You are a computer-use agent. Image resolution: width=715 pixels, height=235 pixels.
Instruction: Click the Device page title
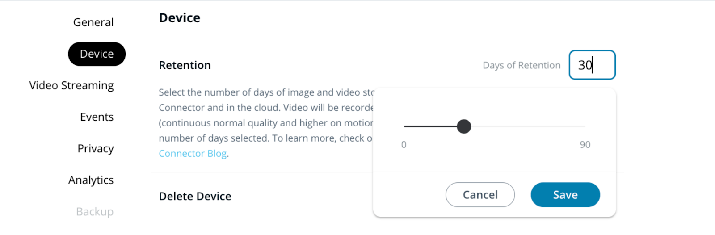click(x=179, y=18)
